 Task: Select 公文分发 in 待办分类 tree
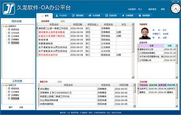[x=15, y=33]
